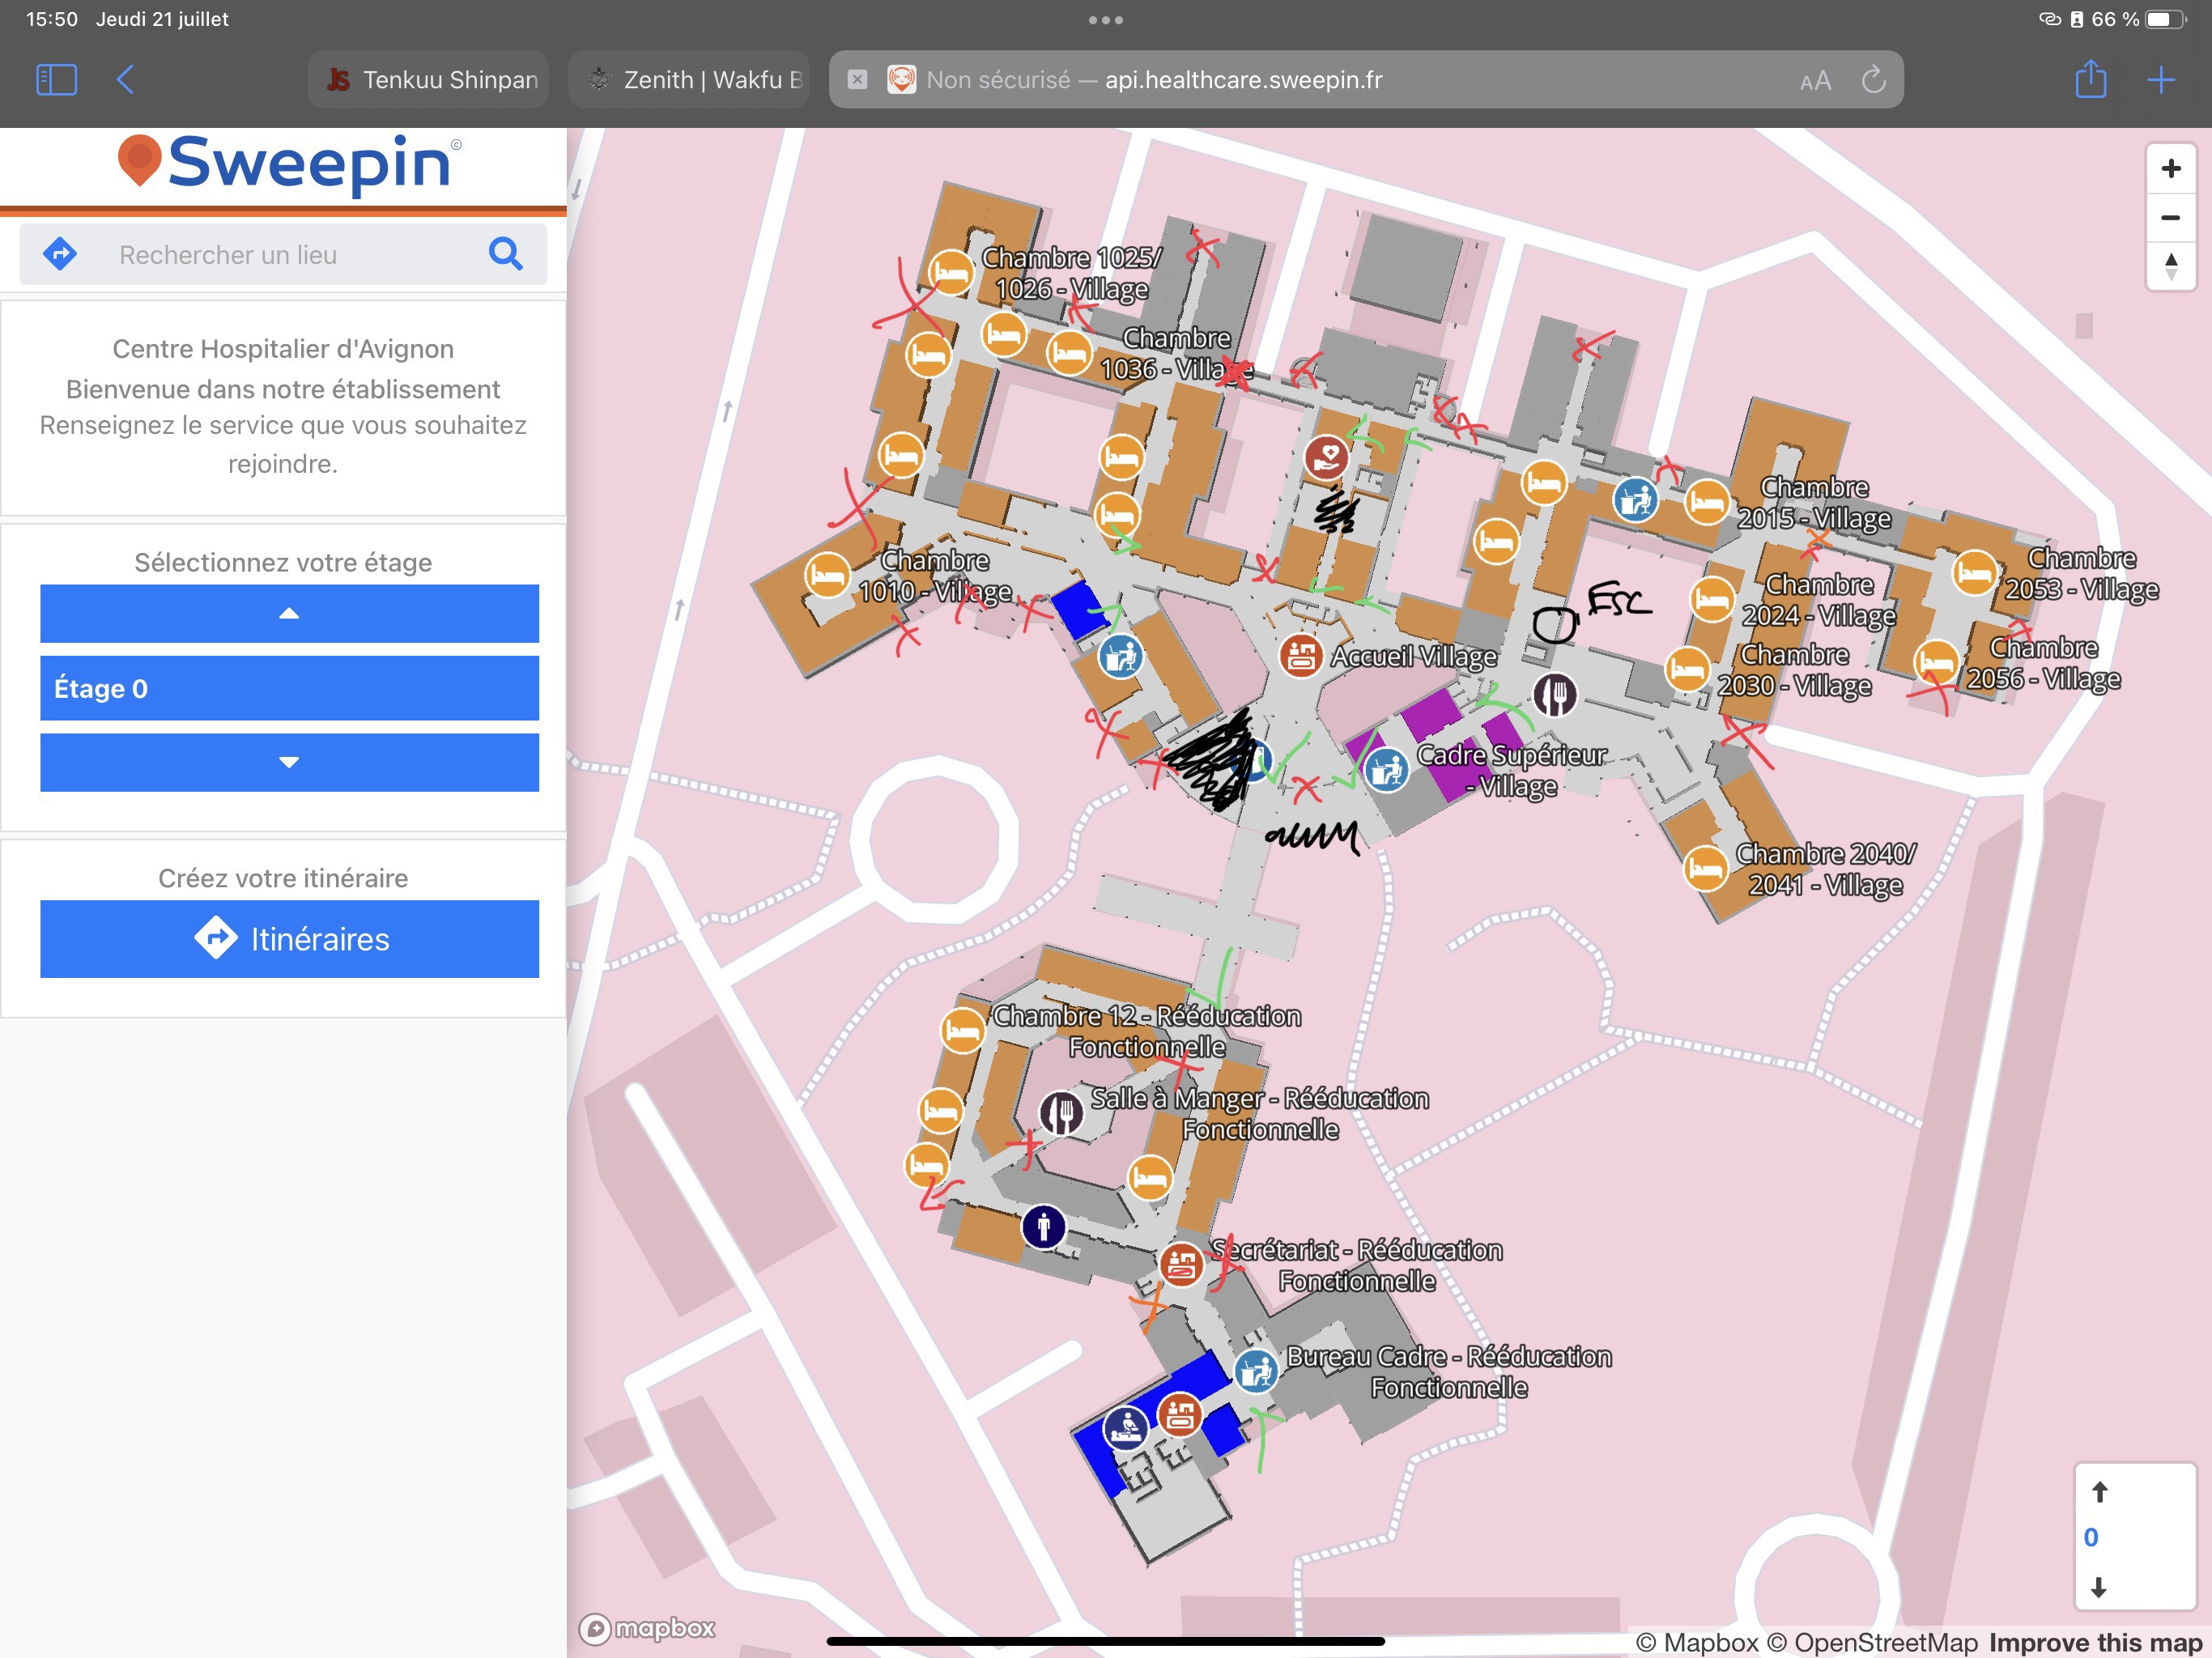
Task: Click the Itinéraires button
Action: pyautogui.click(x=289, y=939)
